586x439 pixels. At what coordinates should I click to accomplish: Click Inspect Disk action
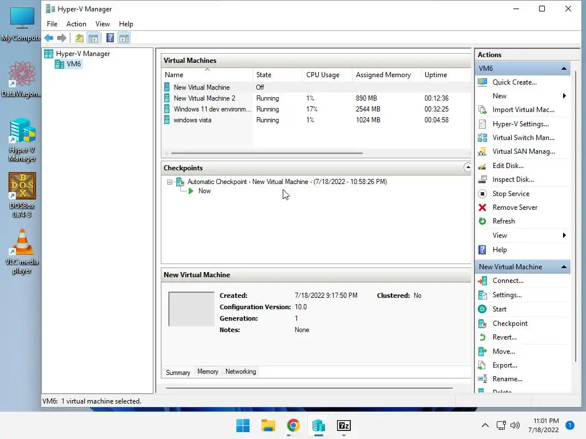tap(513, 179)
